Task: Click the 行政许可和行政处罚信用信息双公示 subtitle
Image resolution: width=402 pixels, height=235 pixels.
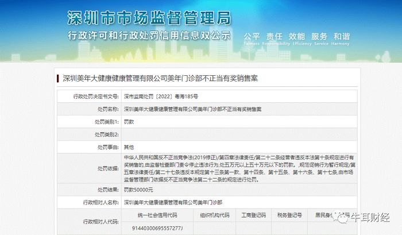Action: [149, 36]
